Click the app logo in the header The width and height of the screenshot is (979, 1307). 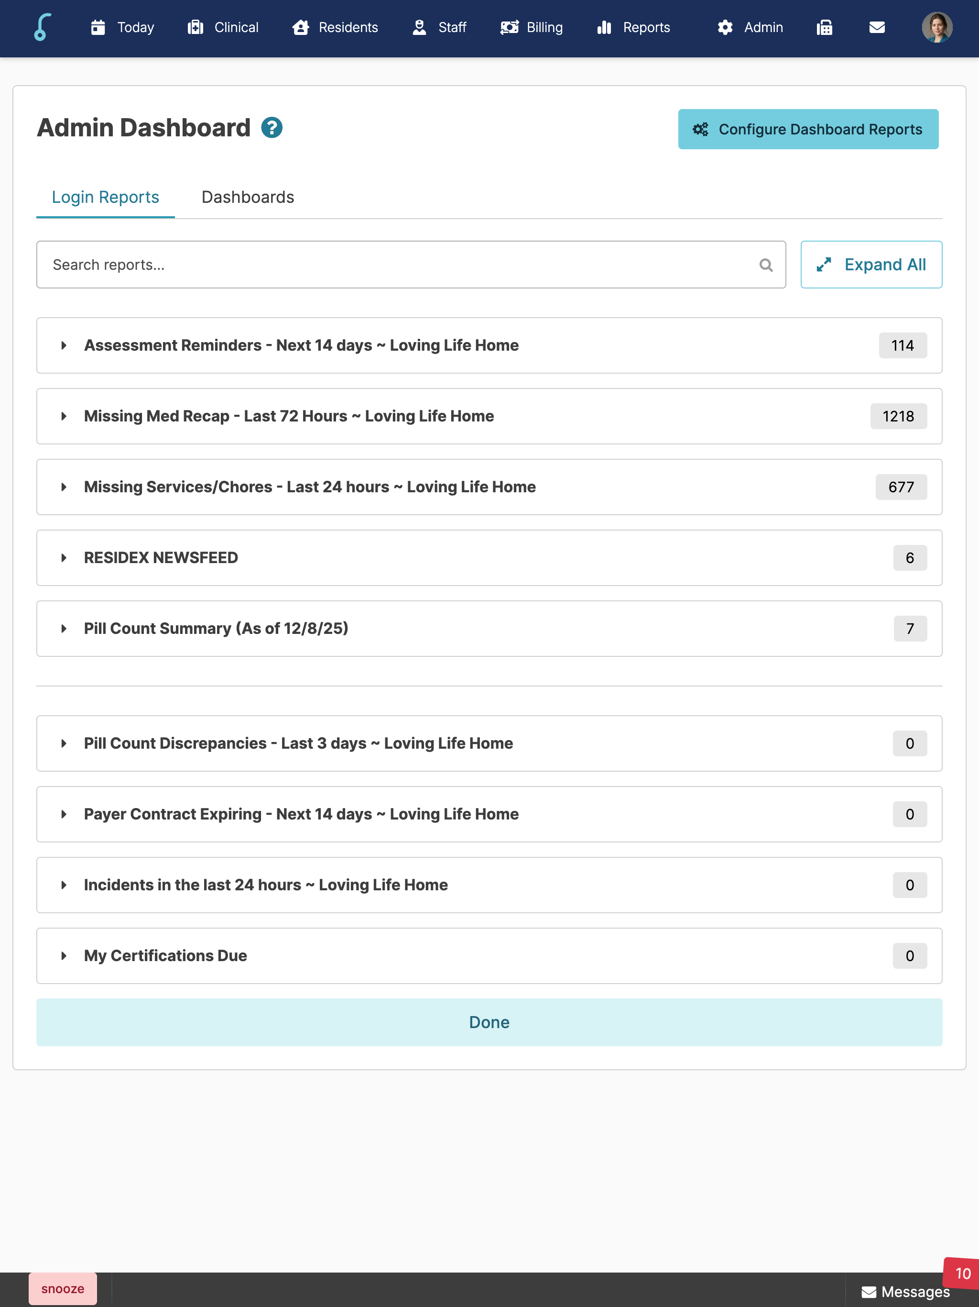[43, 27]
